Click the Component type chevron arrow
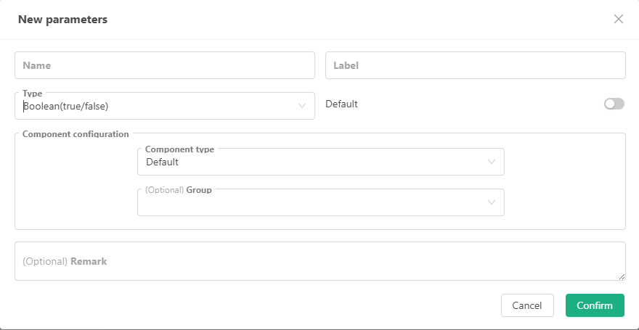The height and width of the screenshot is (330, 639). click(x=492, y=162)
